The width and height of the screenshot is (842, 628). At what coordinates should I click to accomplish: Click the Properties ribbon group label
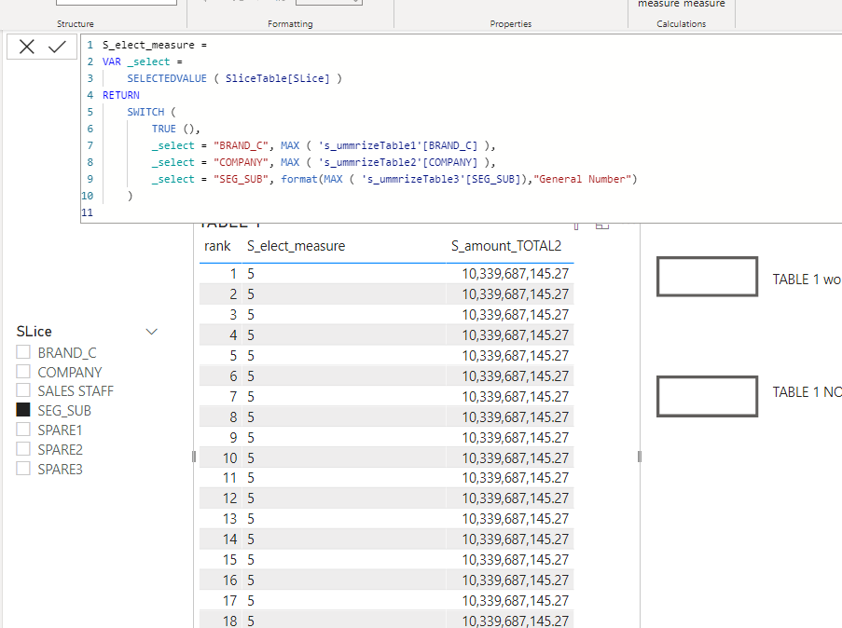point(511,23)
